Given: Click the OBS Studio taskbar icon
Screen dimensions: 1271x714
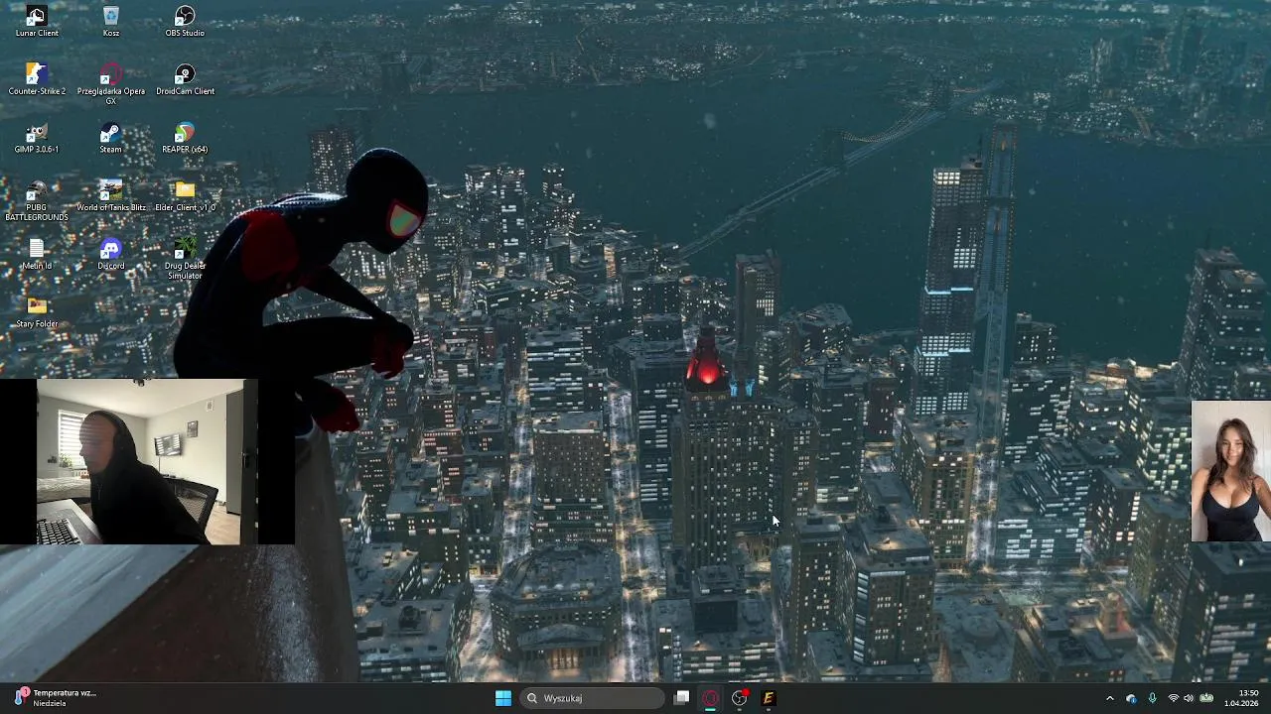Looking at the screenshot, I should [739, 698].
